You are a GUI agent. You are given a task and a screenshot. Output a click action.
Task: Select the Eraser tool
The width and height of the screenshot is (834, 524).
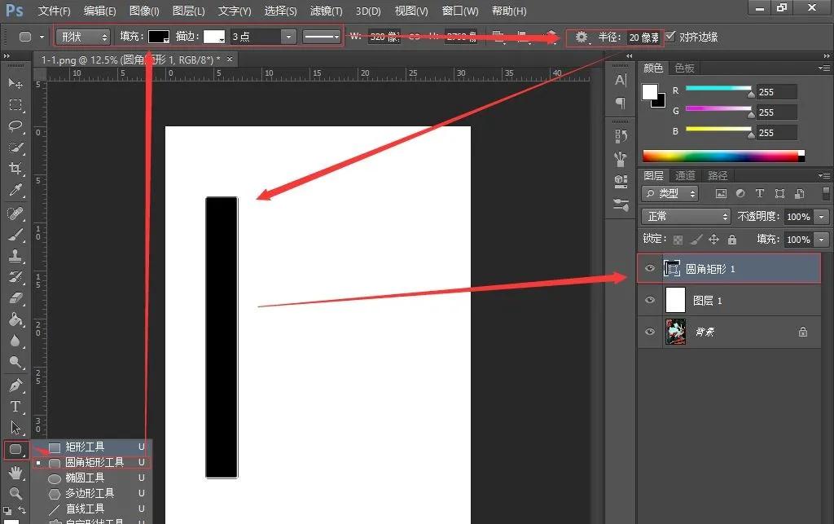click(15, 298)
